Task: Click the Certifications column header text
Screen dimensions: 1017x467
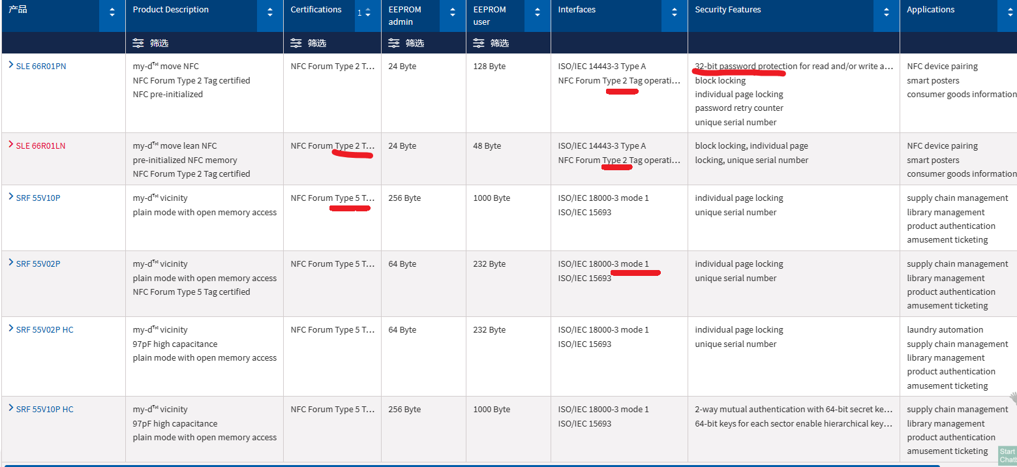Action: click(x=316, y=10)
